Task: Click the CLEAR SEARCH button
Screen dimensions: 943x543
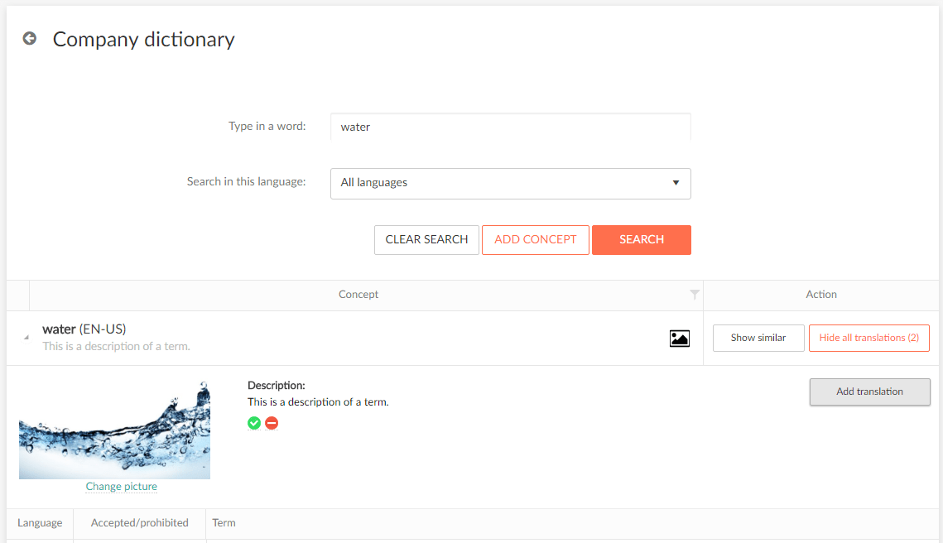Action: click(x=426, y=240)
